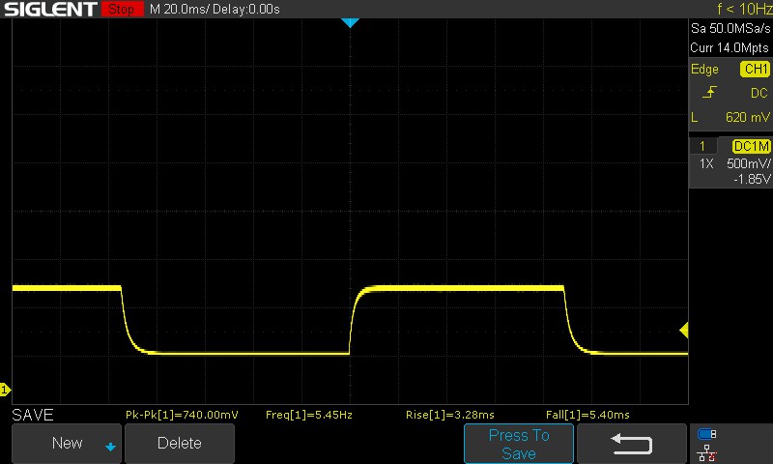
Task: Click the USB storage status icon
Action: point(707,434)
